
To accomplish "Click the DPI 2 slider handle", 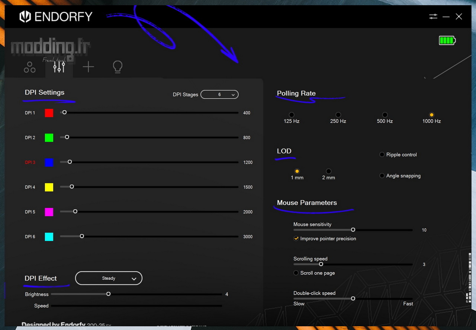I will coord(67,137).
